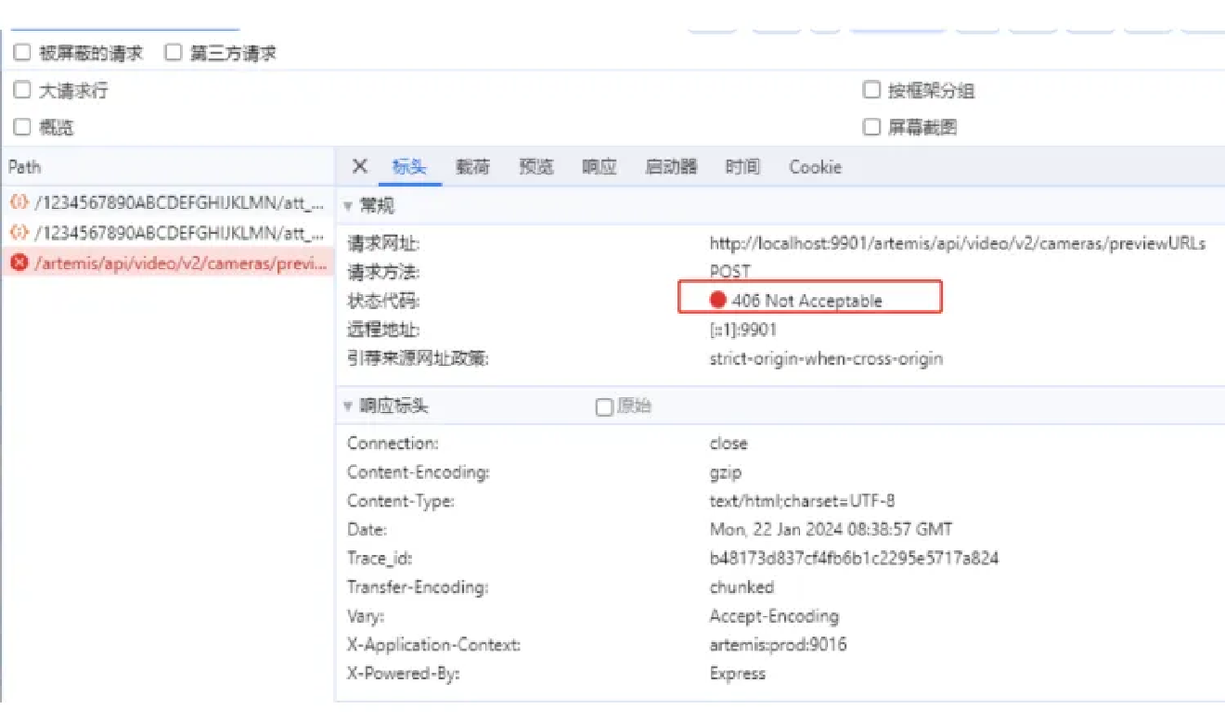Screen dimensions: 1225x722
Task: Check the 原始 raw headers checkbox
Action: click(604, 406)
